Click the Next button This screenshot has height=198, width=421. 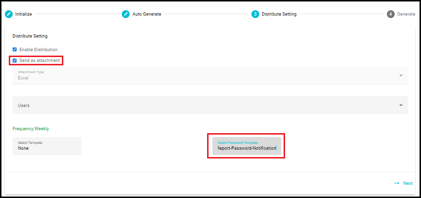(x=403, y=183)
